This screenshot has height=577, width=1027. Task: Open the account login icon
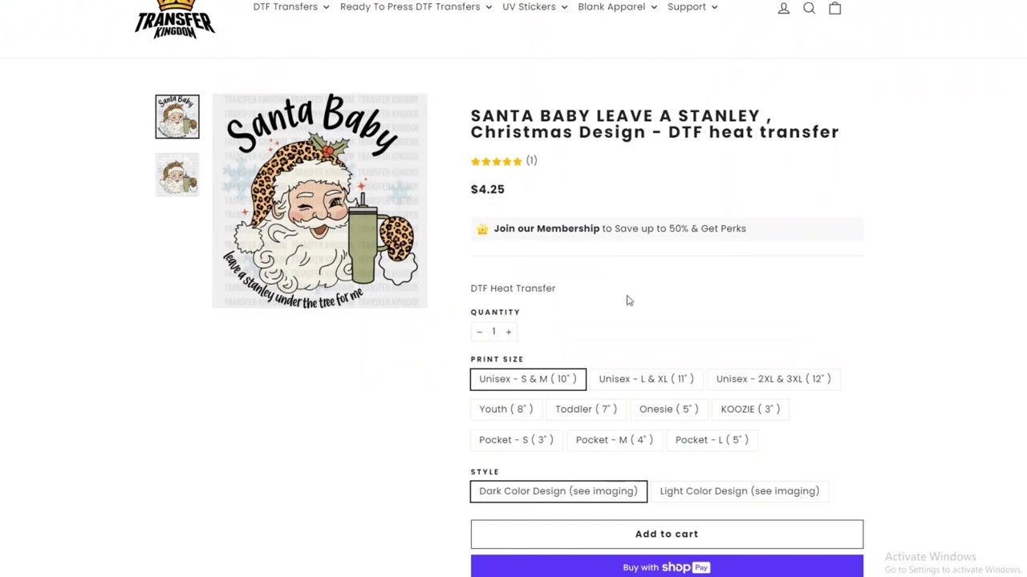(x=784, y=8)
